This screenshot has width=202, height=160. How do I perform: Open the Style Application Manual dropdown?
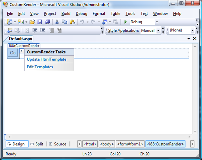158,31
